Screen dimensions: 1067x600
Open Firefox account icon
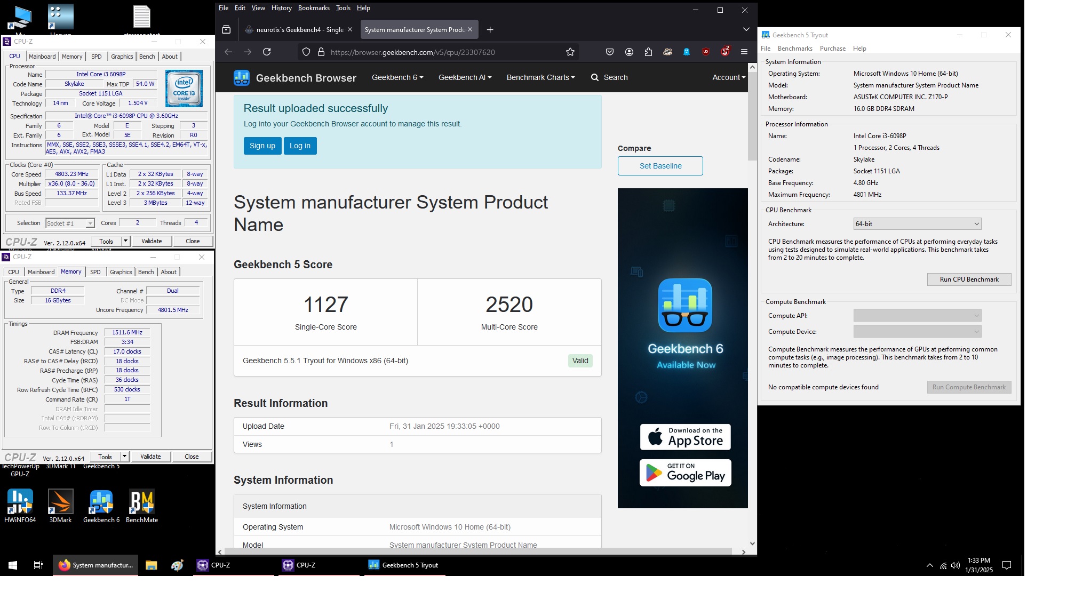click(629, 52)
